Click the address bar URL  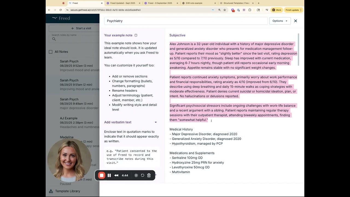[x=106, y=10]
